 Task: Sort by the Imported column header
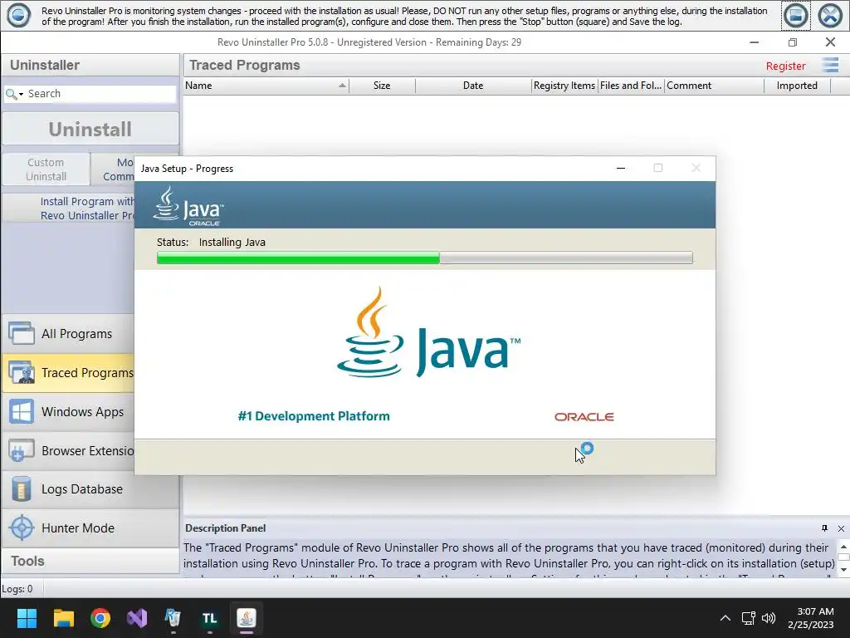[797, 86]
